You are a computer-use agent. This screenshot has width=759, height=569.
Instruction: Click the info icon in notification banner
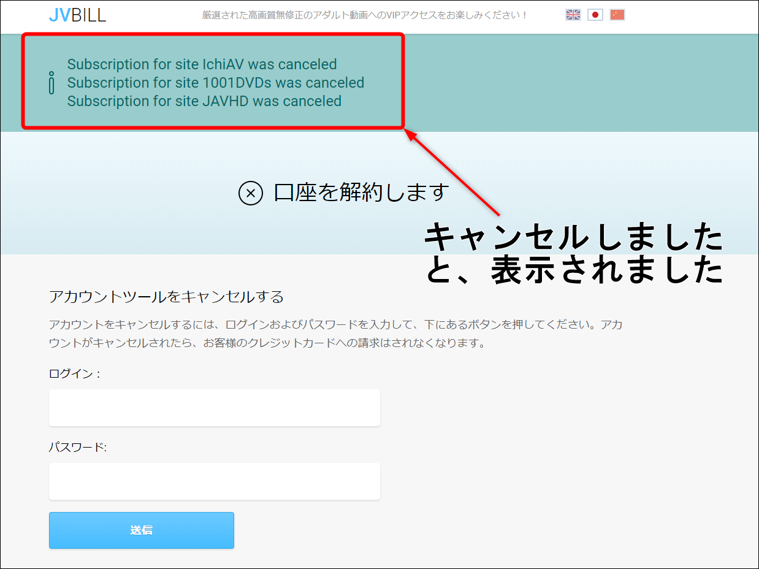point(51,83)
